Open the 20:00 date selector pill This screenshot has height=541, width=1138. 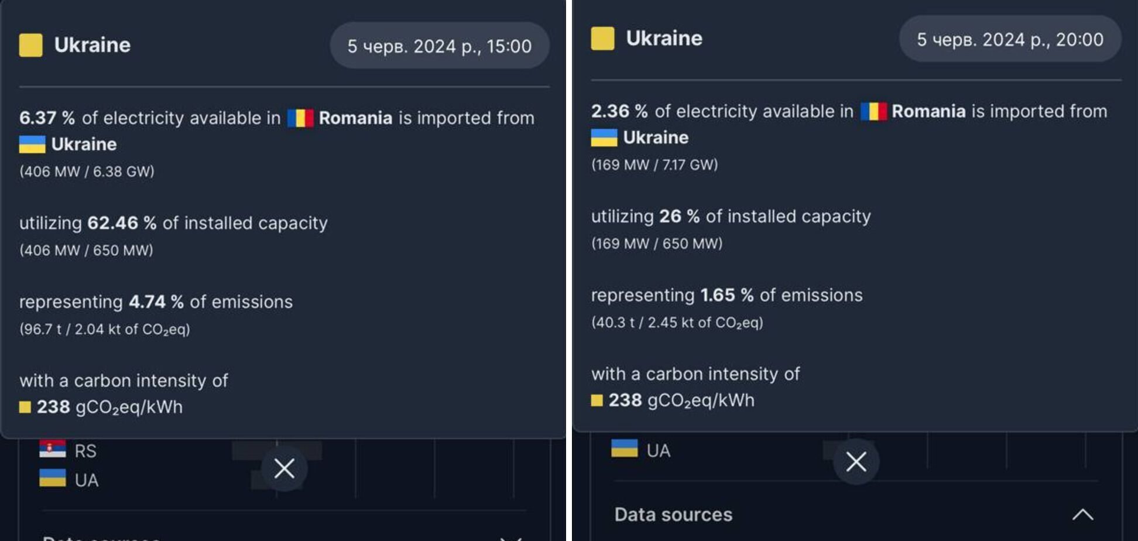pos(1010,39)
